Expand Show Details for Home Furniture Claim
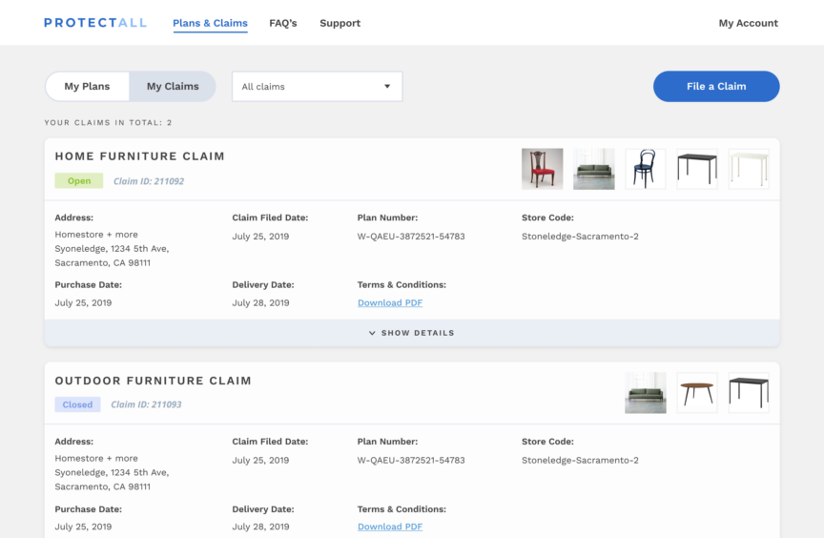Screen dimensions: 824x538 click(x=412, y=333)
